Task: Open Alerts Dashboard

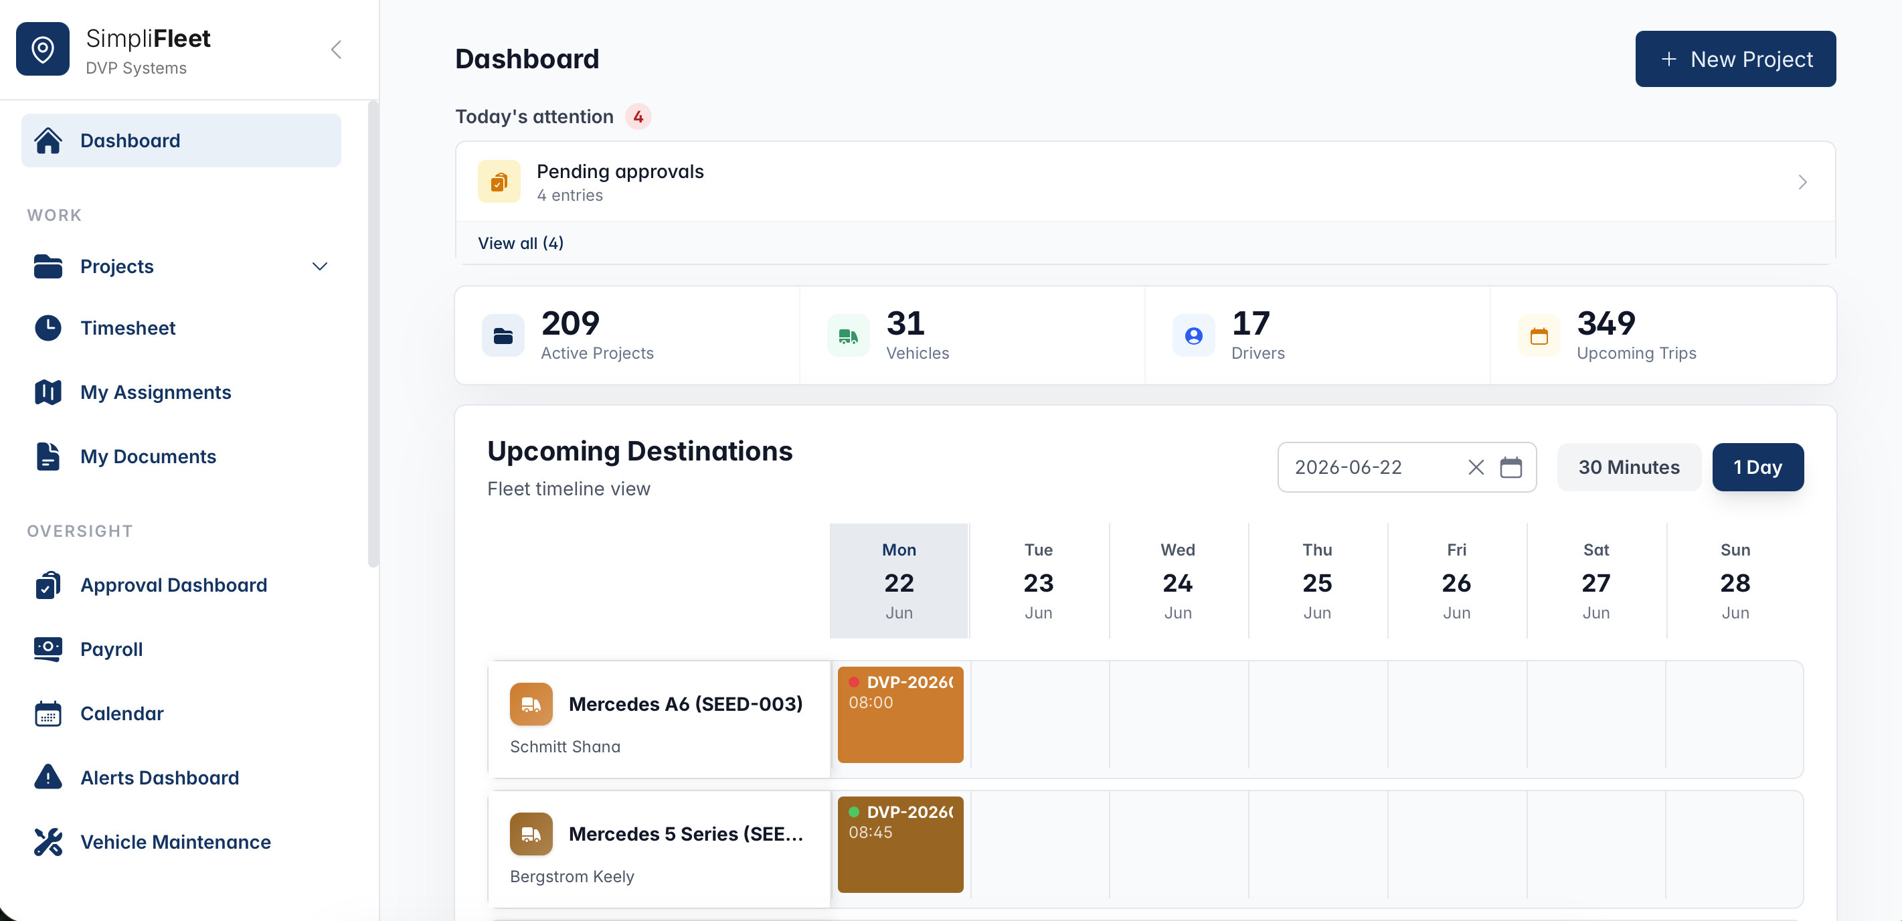Action: click(x=159, y=778)
